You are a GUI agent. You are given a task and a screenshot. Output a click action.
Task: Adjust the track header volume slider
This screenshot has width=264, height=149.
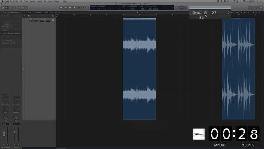45,21
